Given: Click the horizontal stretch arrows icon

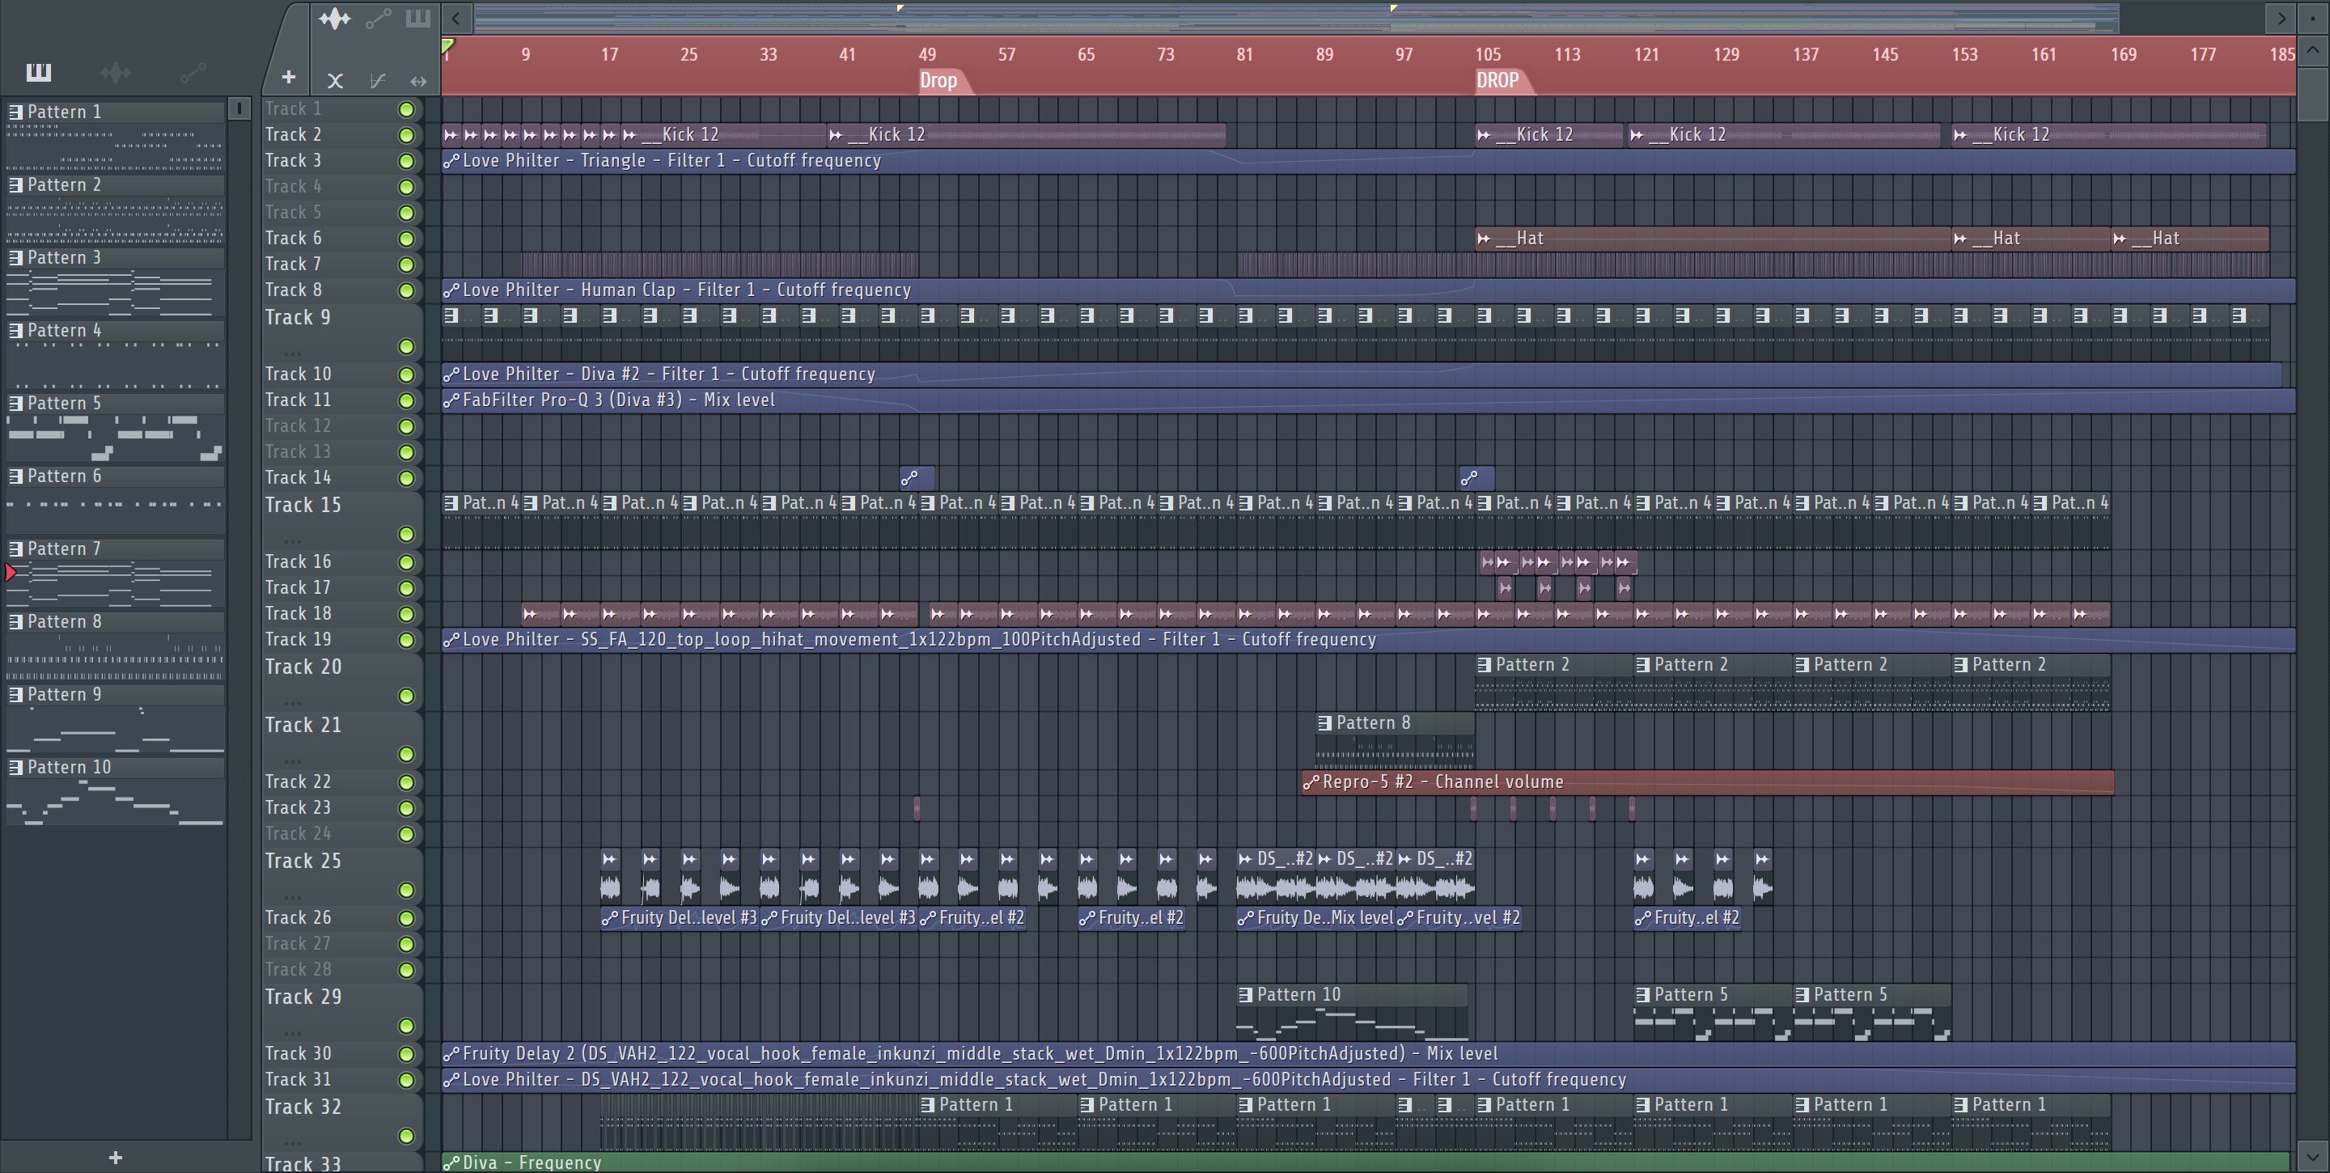Looking at the screenshot, I should (x=418, y=80).
